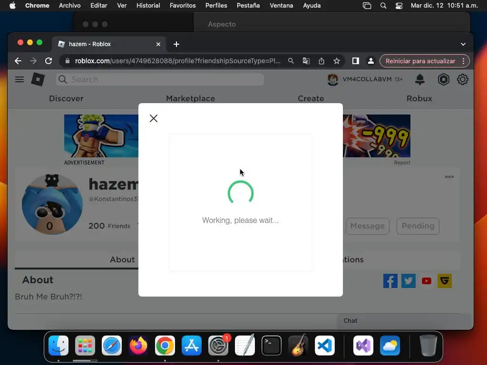The width and height of the screenshot is (487, 365).
Task: Open the Chrome tab search chevron
Action: pos(463,44)
